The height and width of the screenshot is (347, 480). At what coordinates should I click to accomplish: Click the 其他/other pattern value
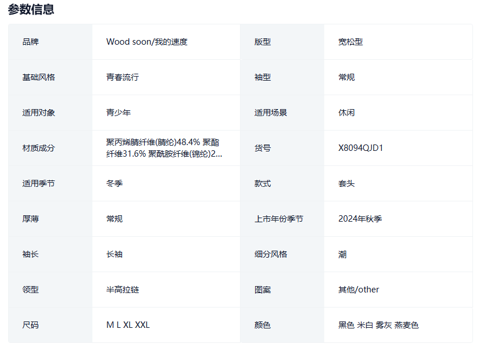click(359, 290)
